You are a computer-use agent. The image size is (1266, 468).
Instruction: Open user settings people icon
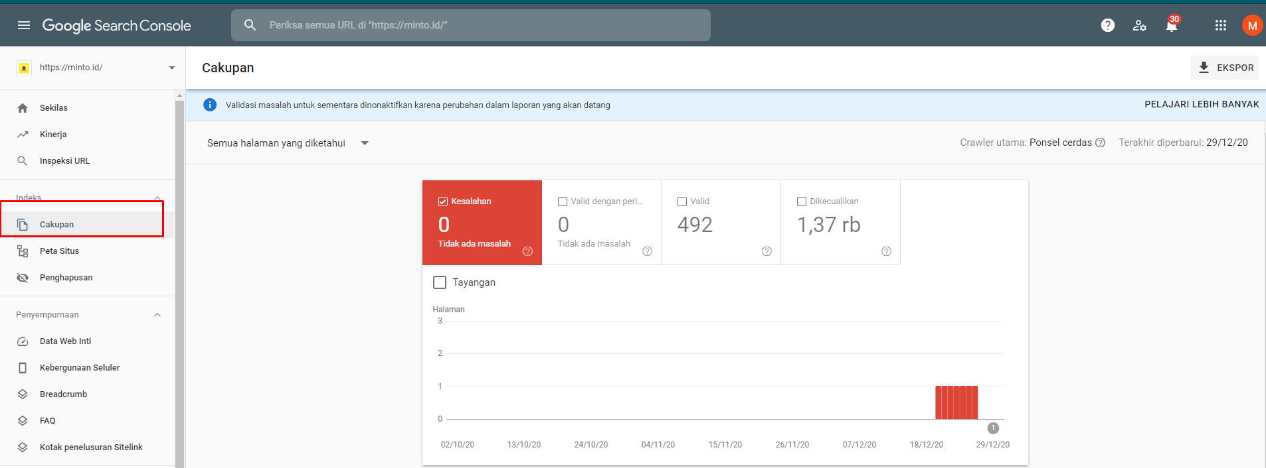pyautogui.click(x=1140, y=25)
